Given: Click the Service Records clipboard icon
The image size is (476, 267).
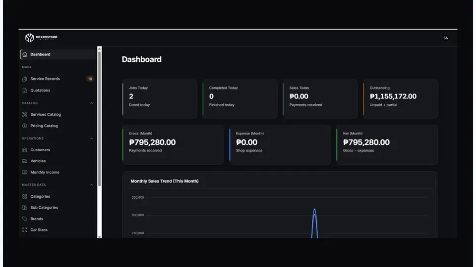Looking at the screenshot, I should [x=25, y=79].
